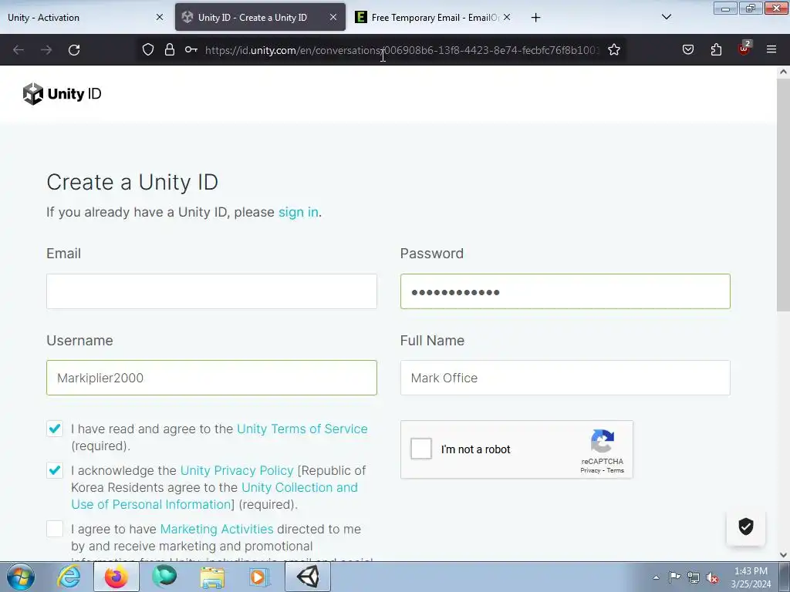Click the page vertical scrollbar thumb
The height and width of the screenshot is (592, 790).
tap(783, 197)
